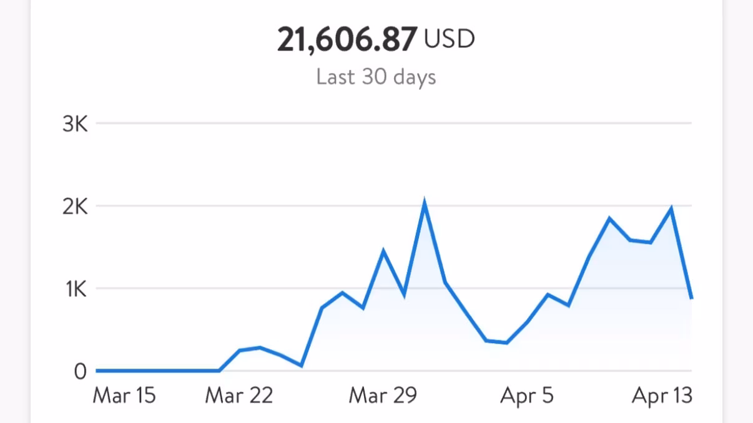Click the 3K horizontal gridline
The width and height of the screenshot is (753, 423).
tap(393, 124)
